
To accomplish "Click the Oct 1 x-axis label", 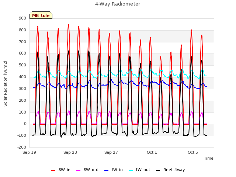I will pos(152,152).
